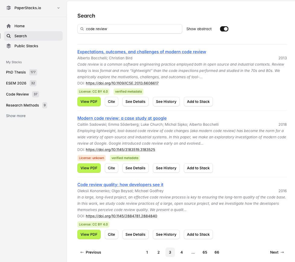Screen dimensions: 295x262
Task: Go to results page 66
Action: pos(216,252)
